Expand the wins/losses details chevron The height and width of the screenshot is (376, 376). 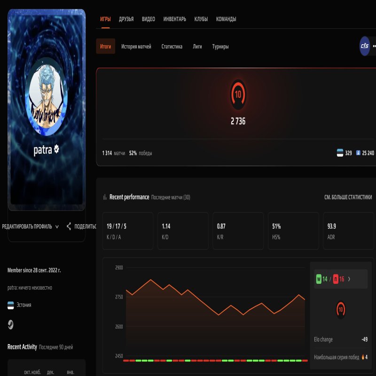tap(350, 279)
